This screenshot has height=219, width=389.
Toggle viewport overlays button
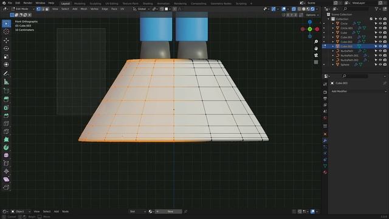point(284,9)
